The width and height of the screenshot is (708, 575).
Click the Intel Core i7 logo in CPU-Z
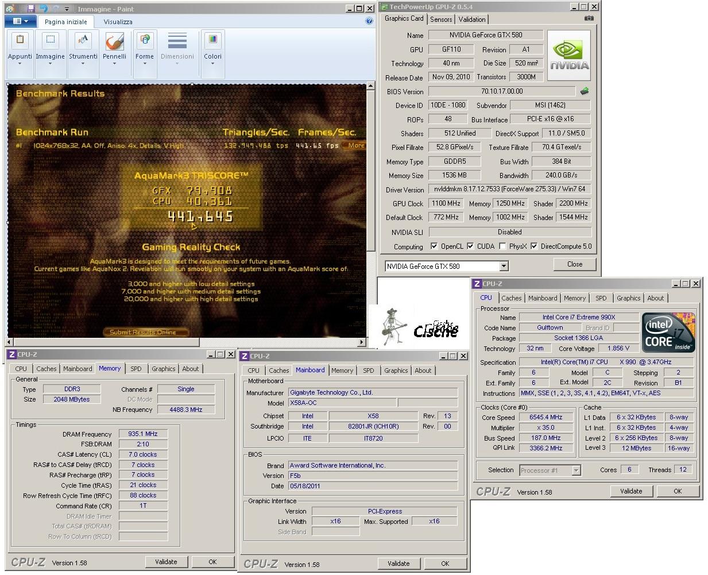click(x=668, y=332)
